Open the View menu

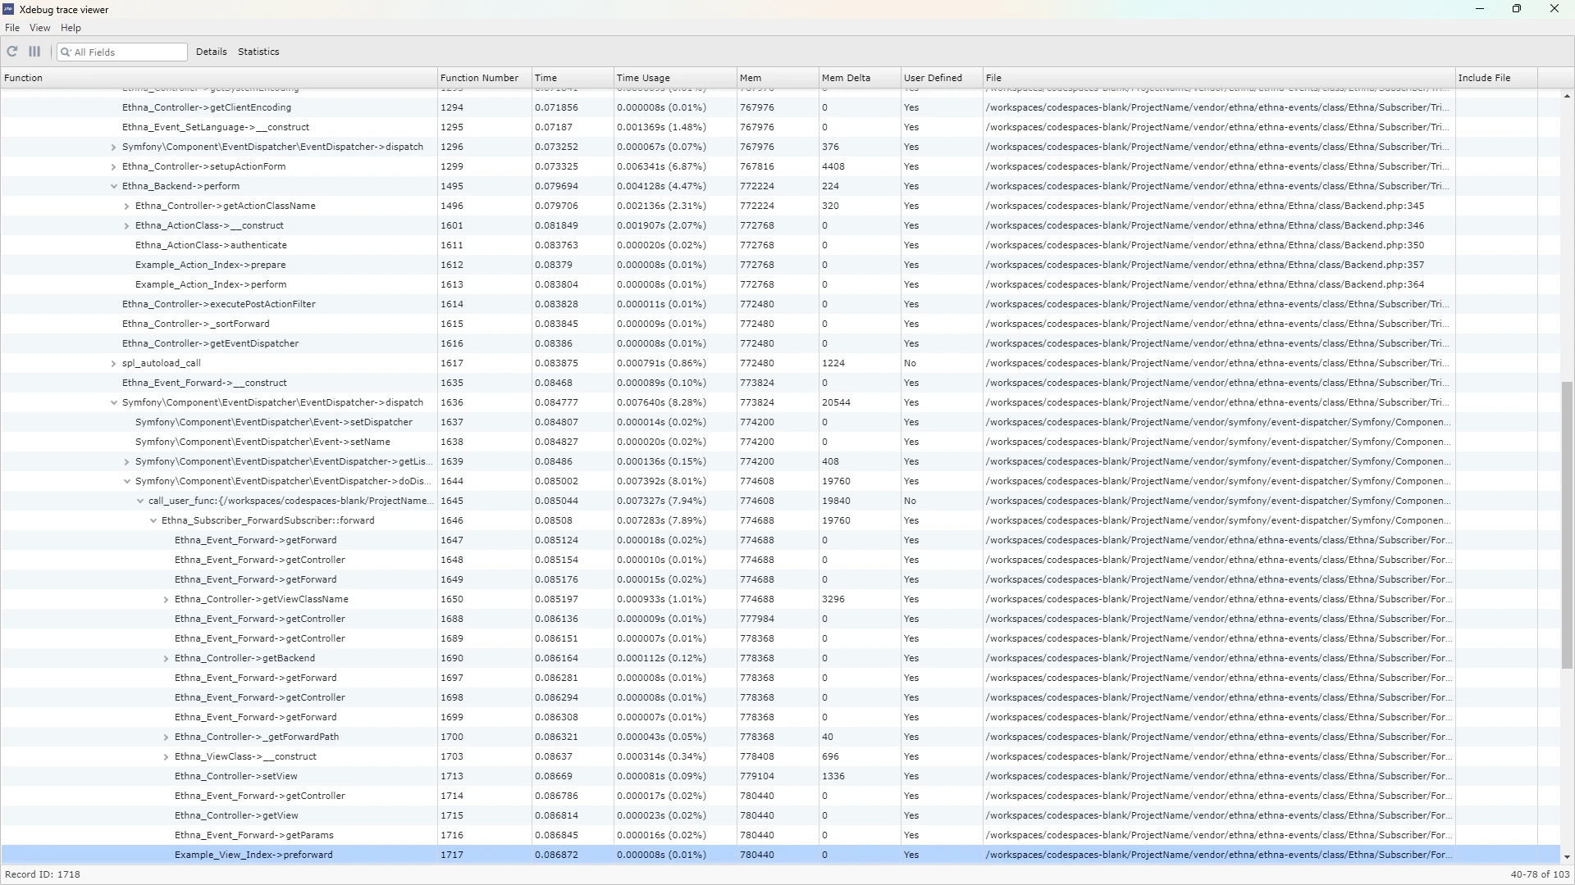(x=39, y=28)
